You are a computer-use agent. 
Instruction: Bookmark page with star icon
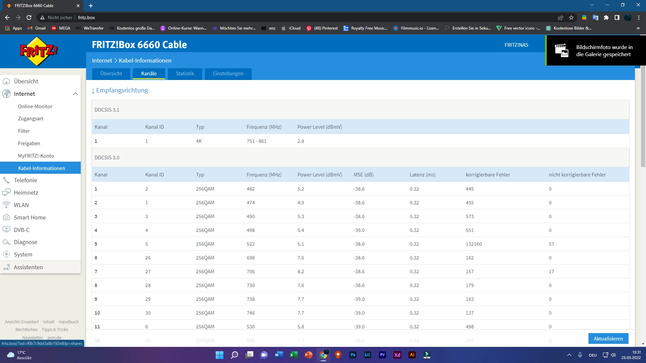pos(571,17)
